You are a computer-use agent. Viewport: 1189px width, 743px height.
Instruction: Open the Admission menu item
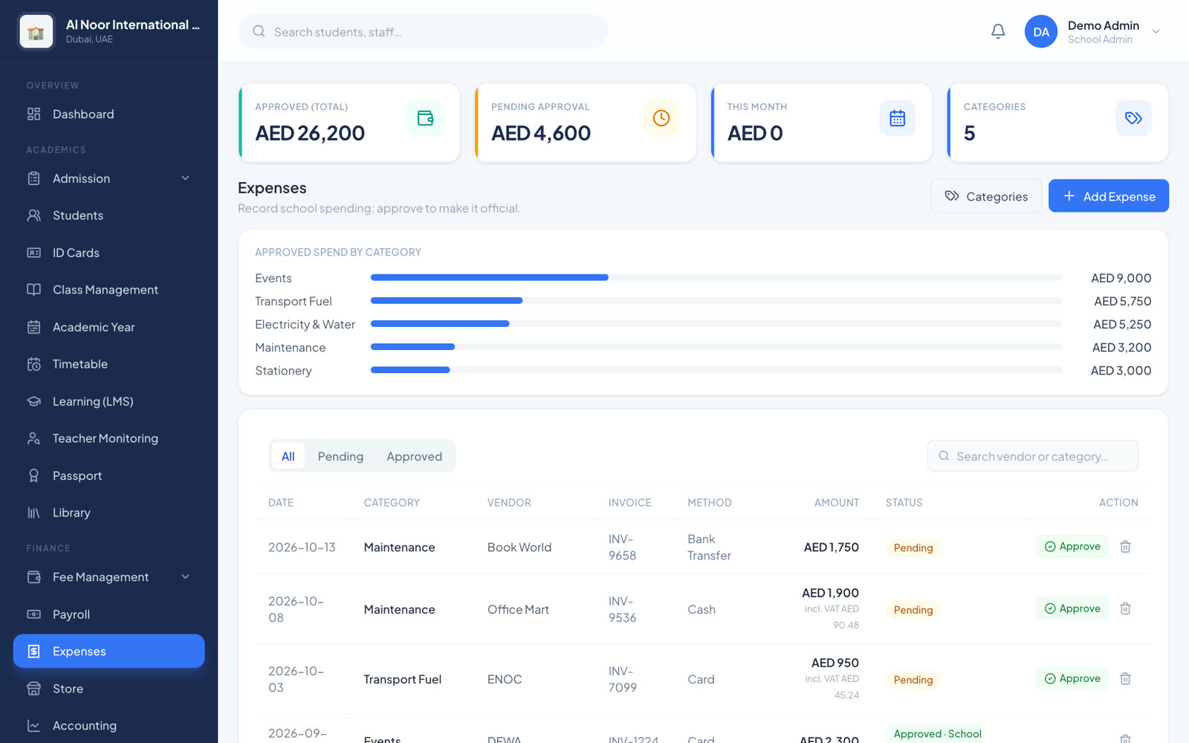pyautogui.click(x=108, y=178)
